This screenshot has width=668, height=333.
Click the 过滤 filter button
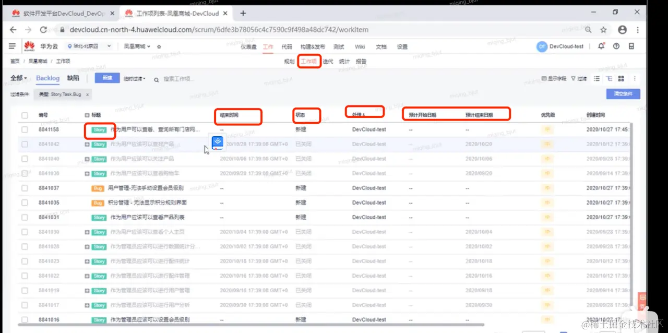[579, 78]
